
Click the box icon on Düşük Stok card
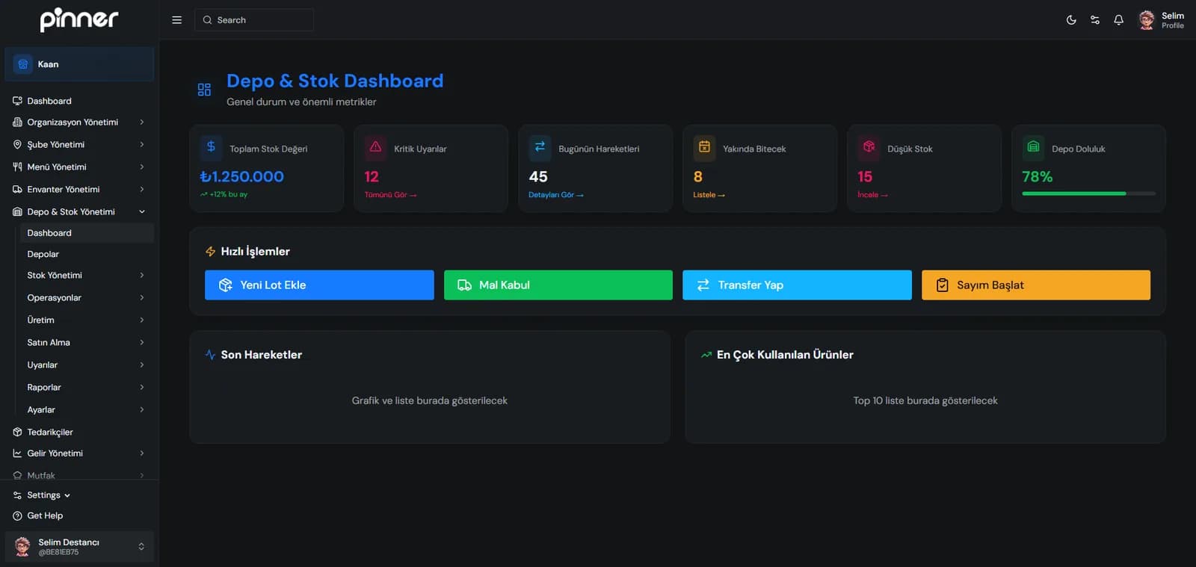pos(869,147)
